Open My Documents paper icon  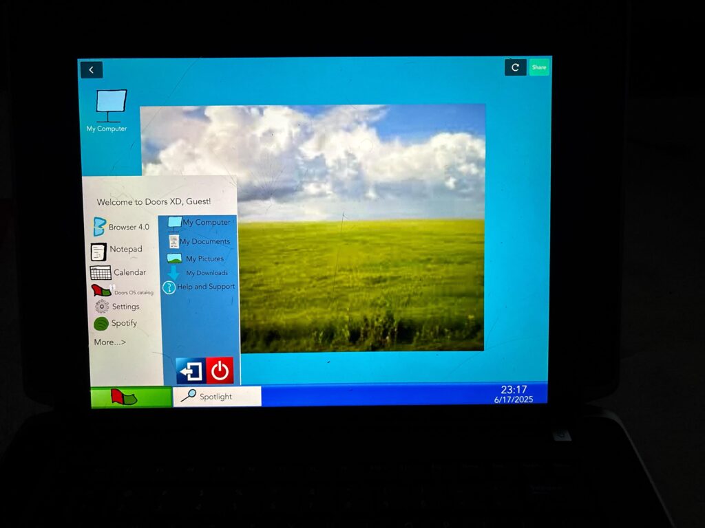(x=173, y=241)
